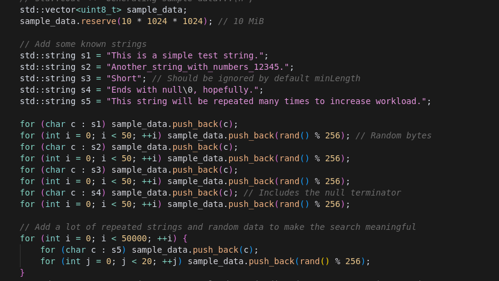Screen dimensions: 499x281
Task: Click "s4" in the range-based for loop
Action: [x=95, y=193]
